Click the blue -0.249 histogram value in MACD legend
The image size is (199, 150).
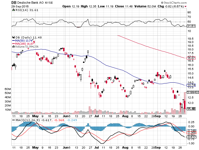(72, 120)
